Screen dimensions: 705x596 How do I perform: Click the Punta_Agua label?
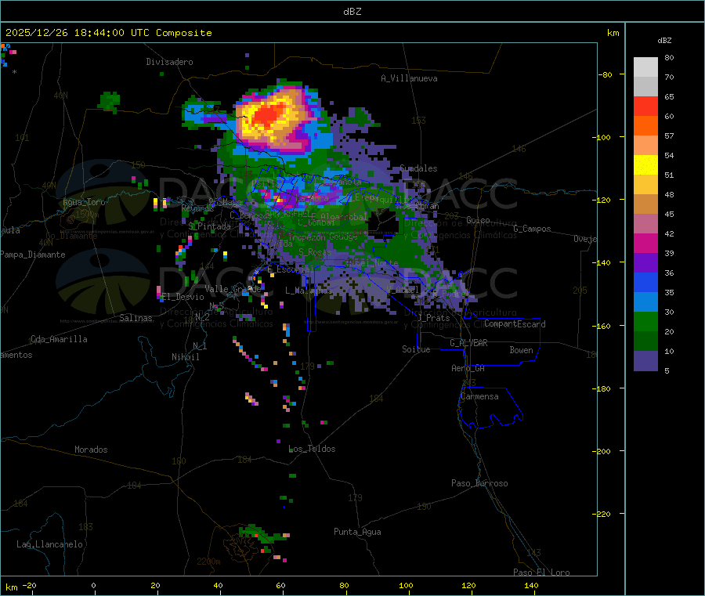click(x=357, y=533)
